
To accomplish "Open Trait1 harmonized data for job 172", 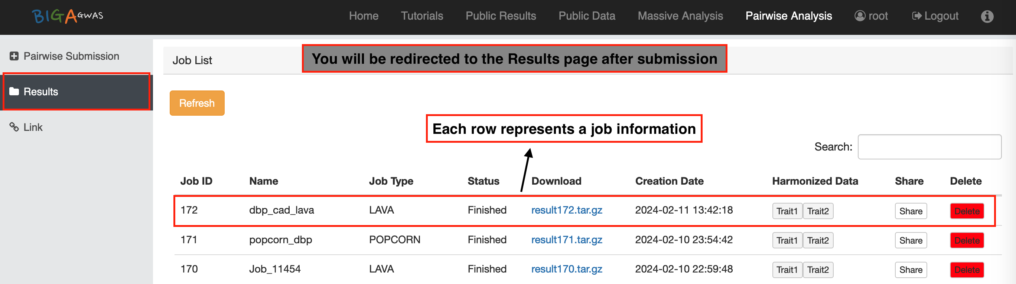I will (787, 211).
